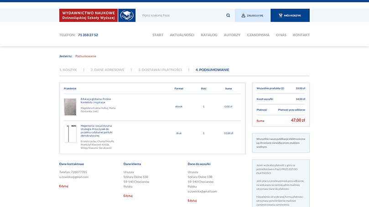Open the Kontakt menu item

301,35
